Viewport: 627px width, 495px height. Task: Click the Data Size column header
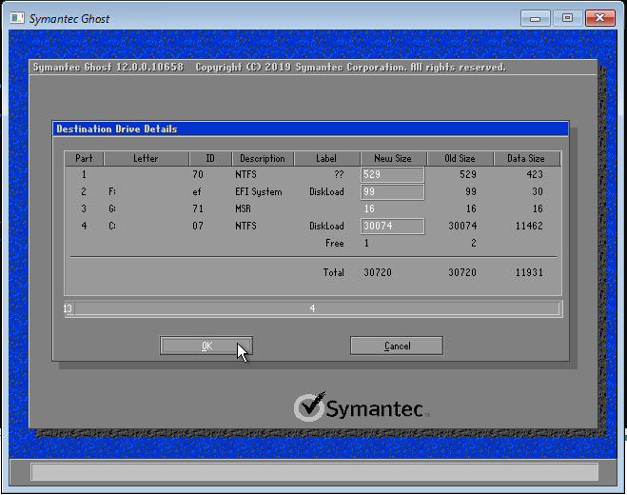click(x=526, y=158)
